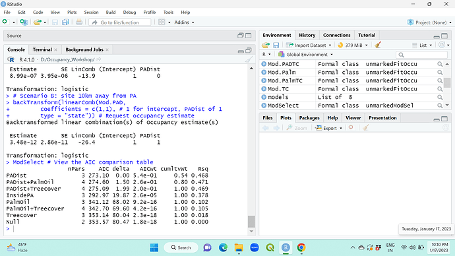
Task: Minimize the Console pane
Action: tap(241, 51)
